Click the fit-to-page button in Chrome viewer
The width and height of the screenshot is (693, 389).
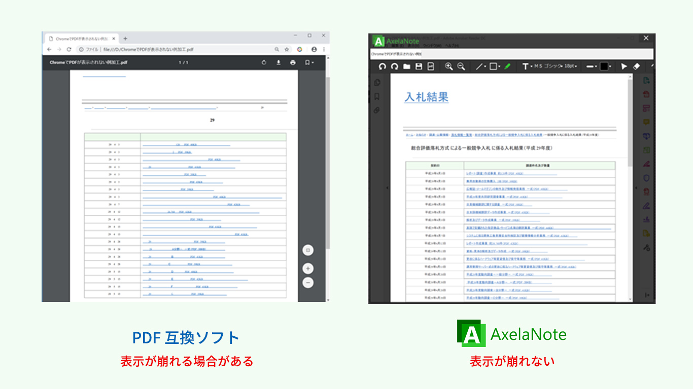(x=308, y=250)
